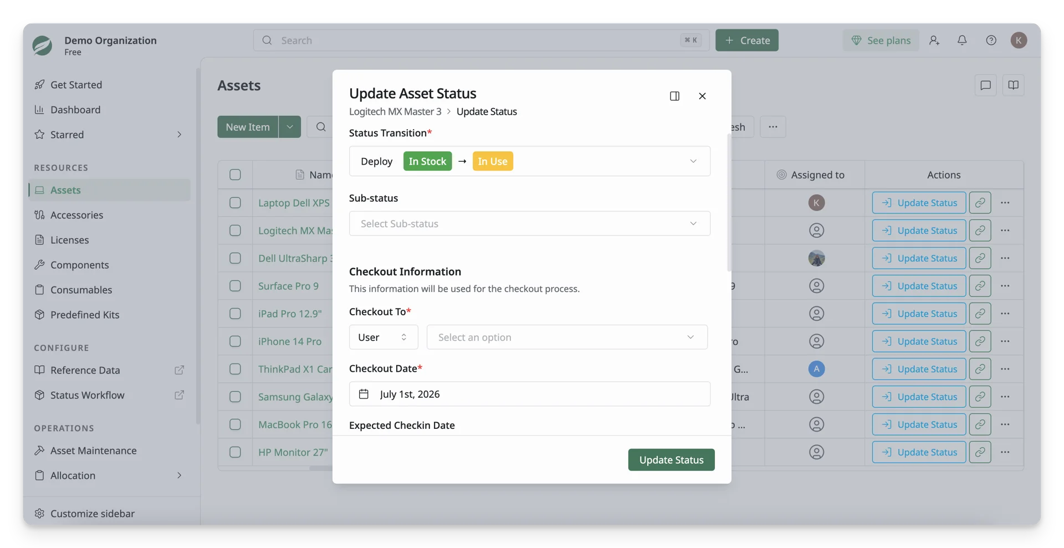Check the iPhone 14 Pro row checkbox
The image size is (1064, 548).
pos(235,341)
